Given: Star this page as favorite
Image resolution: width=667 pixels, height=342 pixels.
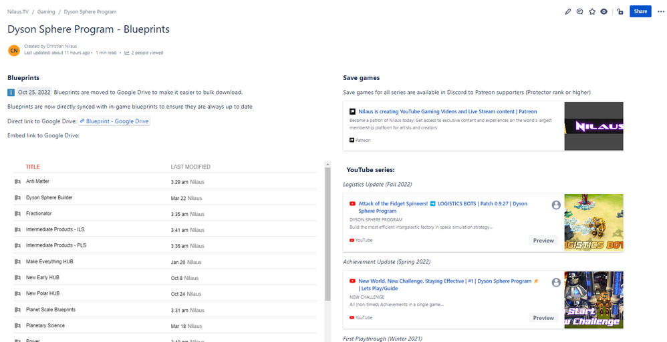Looking at the screenshot, I should point(591,12).
